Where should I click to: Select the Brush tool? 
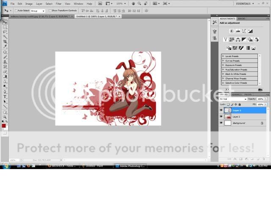(5, 57)
